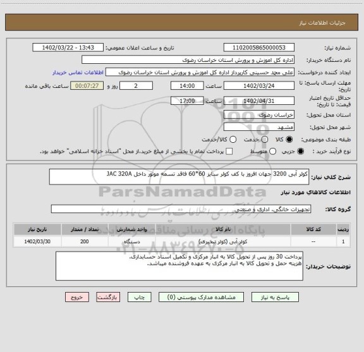The image size is (364, 352).
Task: Choose the جزیی purchase type radio
Action: [x=301, y=152]
